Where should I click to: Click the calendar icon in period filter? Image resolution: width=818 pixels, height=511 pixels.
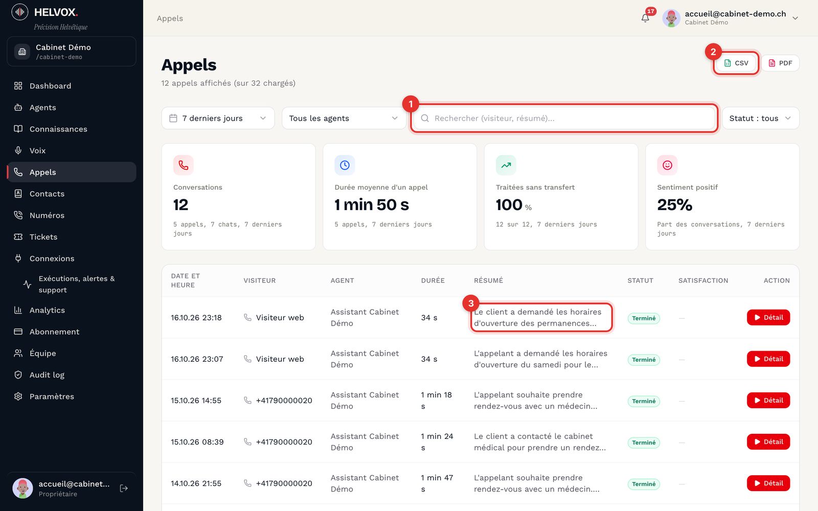173,118
